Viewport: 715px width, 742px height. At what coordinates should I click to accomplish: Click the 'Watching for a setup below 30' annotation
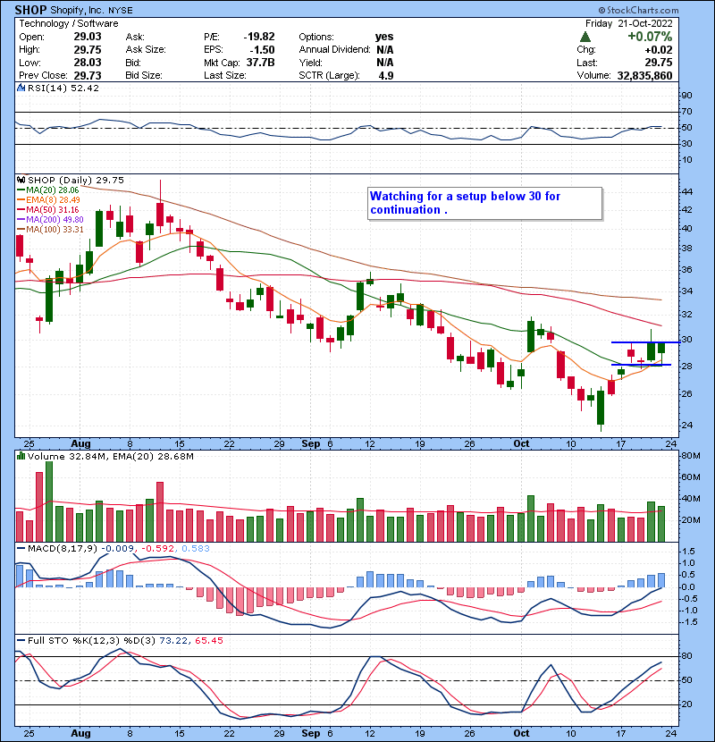click(x=484, y=203)
